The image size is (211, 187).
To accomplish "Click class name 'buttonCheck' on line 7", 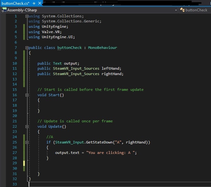I will tap(70, 48).
